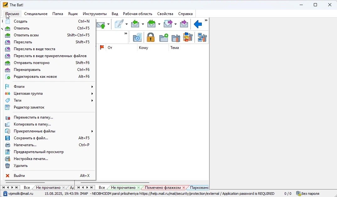Open the toolbar reply-all icon's dropdown arrow
Image resolution: width=337 pixels, height=197 pixels.
pos(159,24)
